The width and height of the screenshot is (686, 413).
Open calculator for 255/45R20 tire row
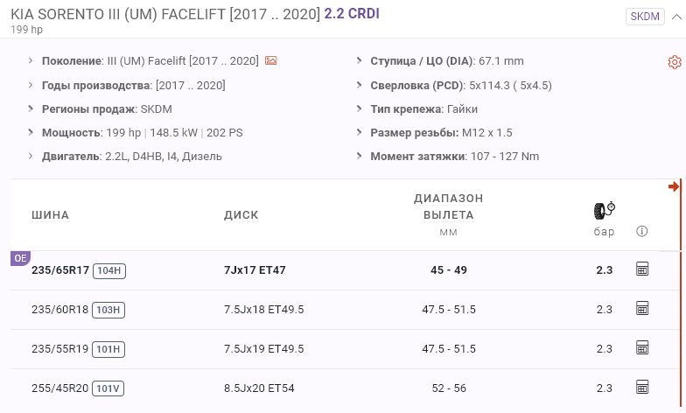pos(642,387)
